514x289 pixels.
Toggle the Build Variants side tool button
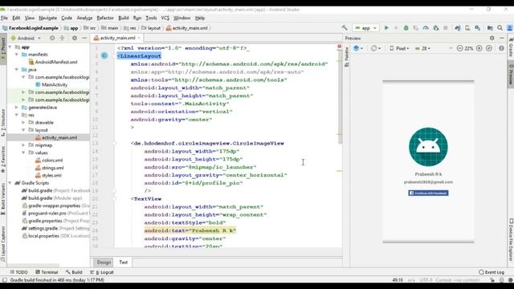click(x=3, y=198)
